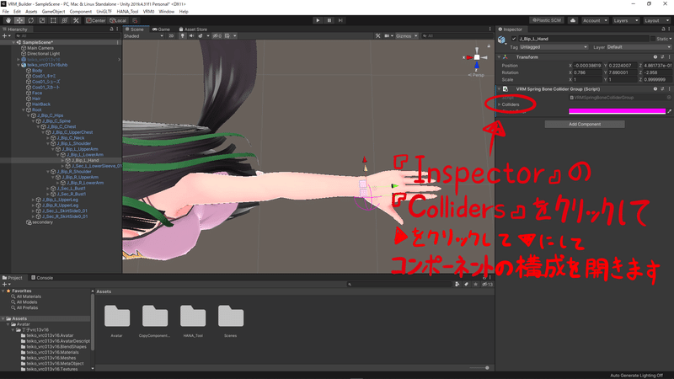Click the Add Component button
This screenshot has width=674, height=379.
[x=585, y=124]
